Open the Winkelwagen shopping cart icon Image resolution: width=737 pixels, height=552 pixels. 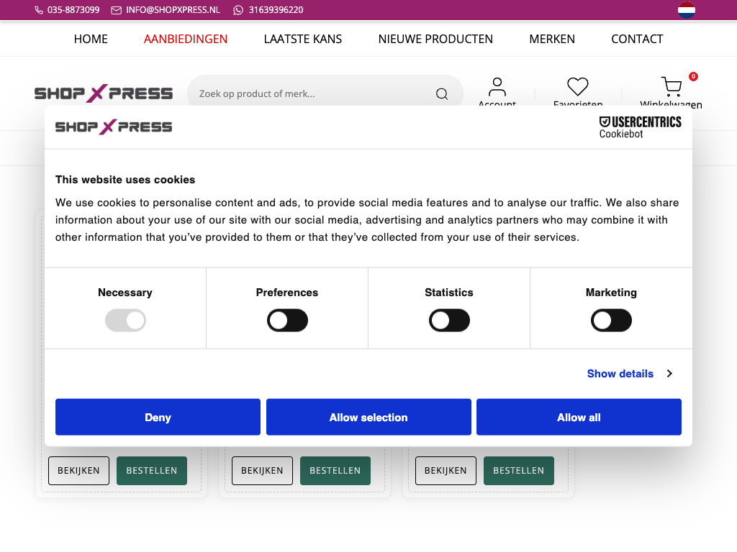coord(672,88)
